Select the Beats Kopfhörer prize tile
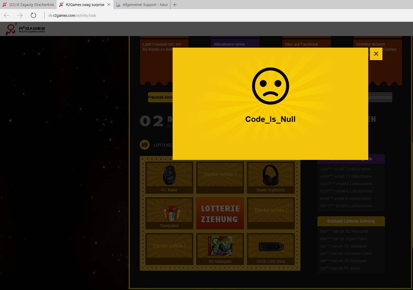This screenshot has width=413, height=290. pos(271,178)
